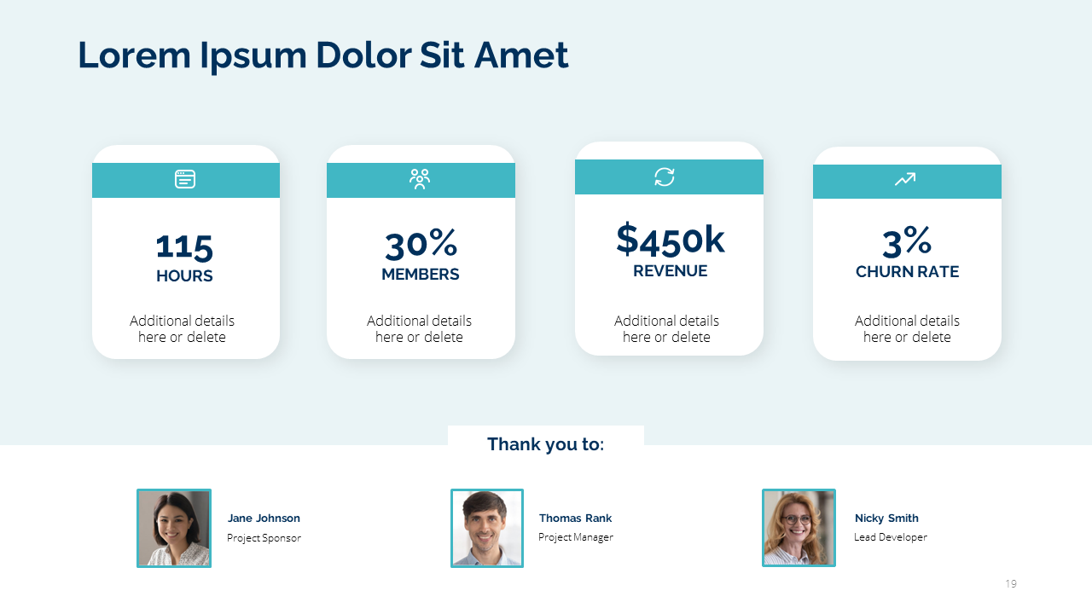This screenshot has width=1092, height=614.
Task: Select additional details text under Churn Rate
Action: (907, 329)
